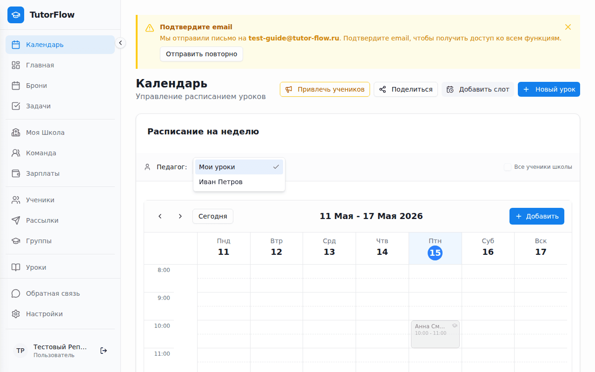This screenshot has height=372, width=595.
Task: Click the Настройки gear icon
Action: (16, 314)
